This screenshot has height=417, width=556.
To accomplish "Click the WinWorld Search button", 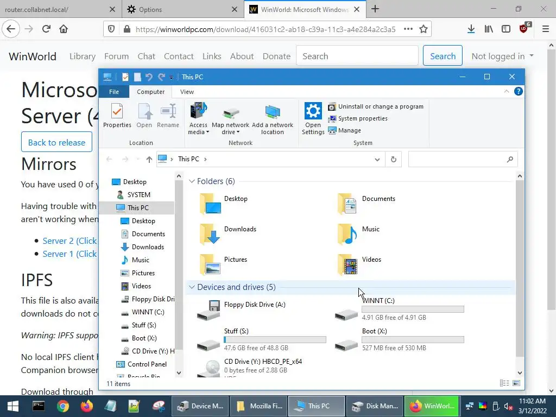I will pos(443,56).
